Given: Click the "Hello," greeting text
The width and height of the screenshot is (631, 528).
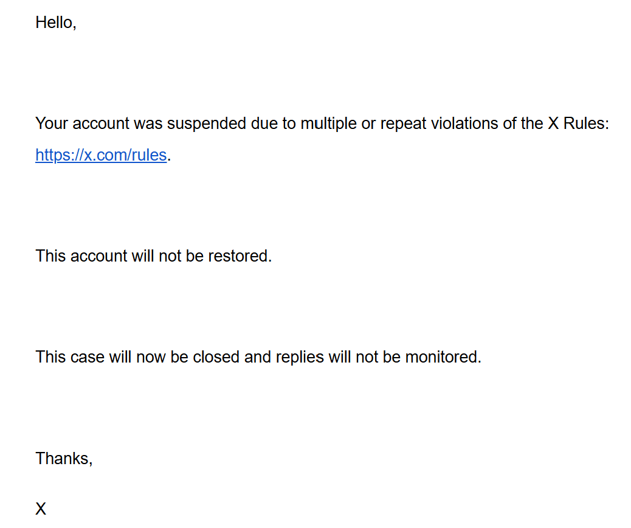Looking at the screenshot, I should (x=56, y=23).
